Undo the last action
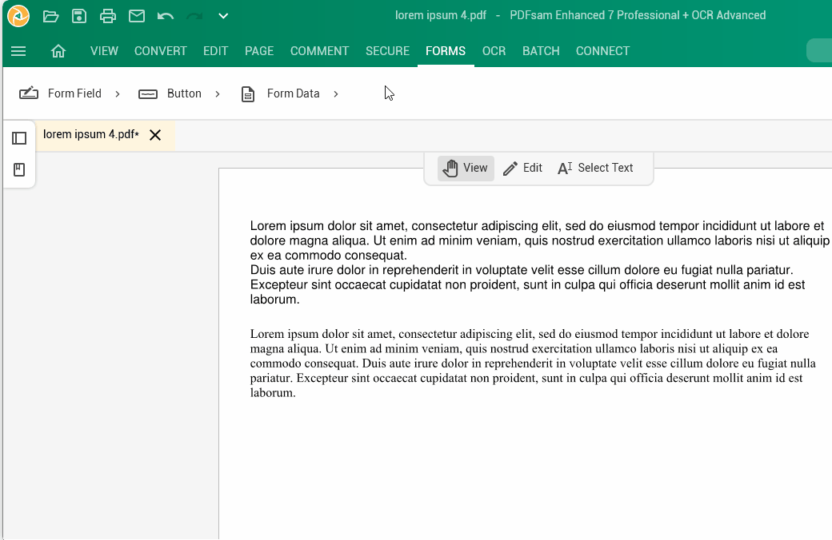 163,15
